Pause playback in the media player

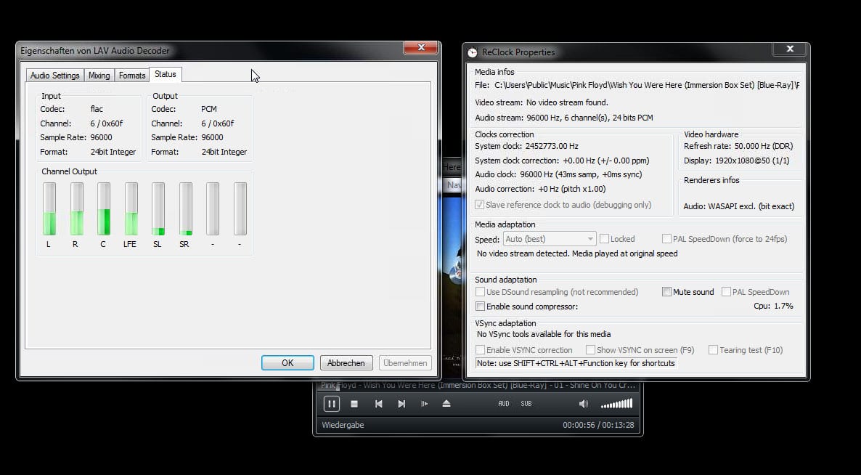[331, 404]
